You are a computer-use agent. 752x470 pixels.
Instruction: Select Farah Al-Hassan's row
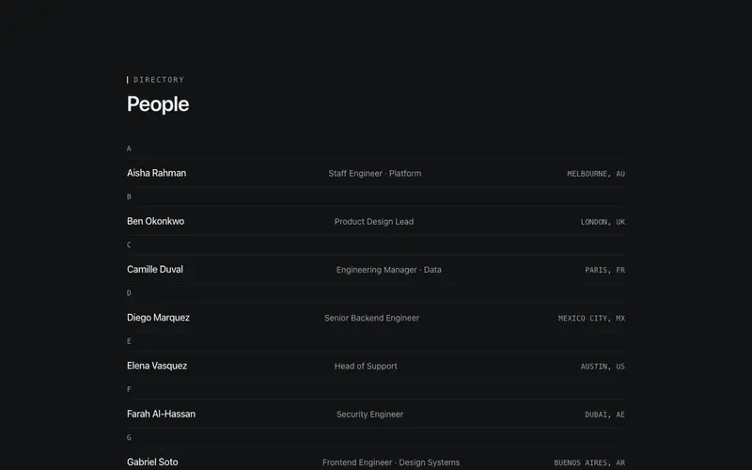[x=376, y=414]
